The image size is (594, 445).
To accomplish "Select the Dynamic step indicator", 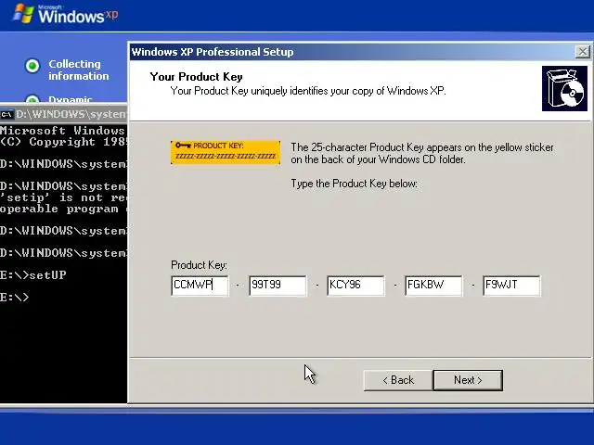I will point(32,99).
